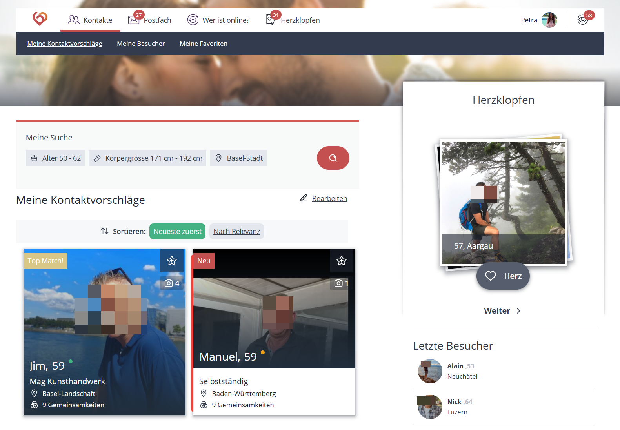Open the Postfach inbox

click(157, 20)
